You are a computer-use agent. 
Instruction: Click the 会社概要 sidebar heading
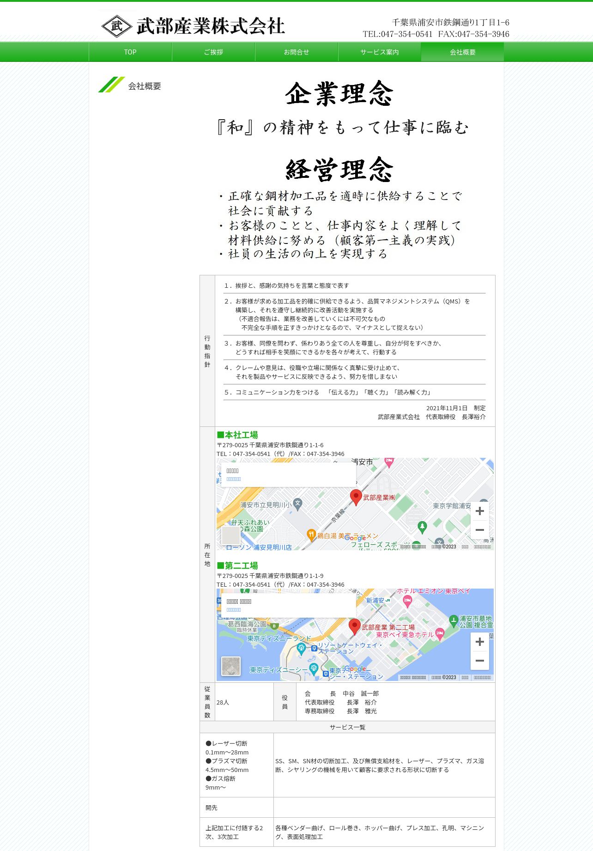pos(145,86)
